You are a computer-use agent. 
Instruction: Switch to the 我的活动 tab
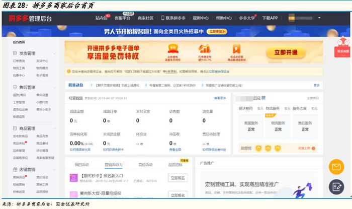coord(80,165)
